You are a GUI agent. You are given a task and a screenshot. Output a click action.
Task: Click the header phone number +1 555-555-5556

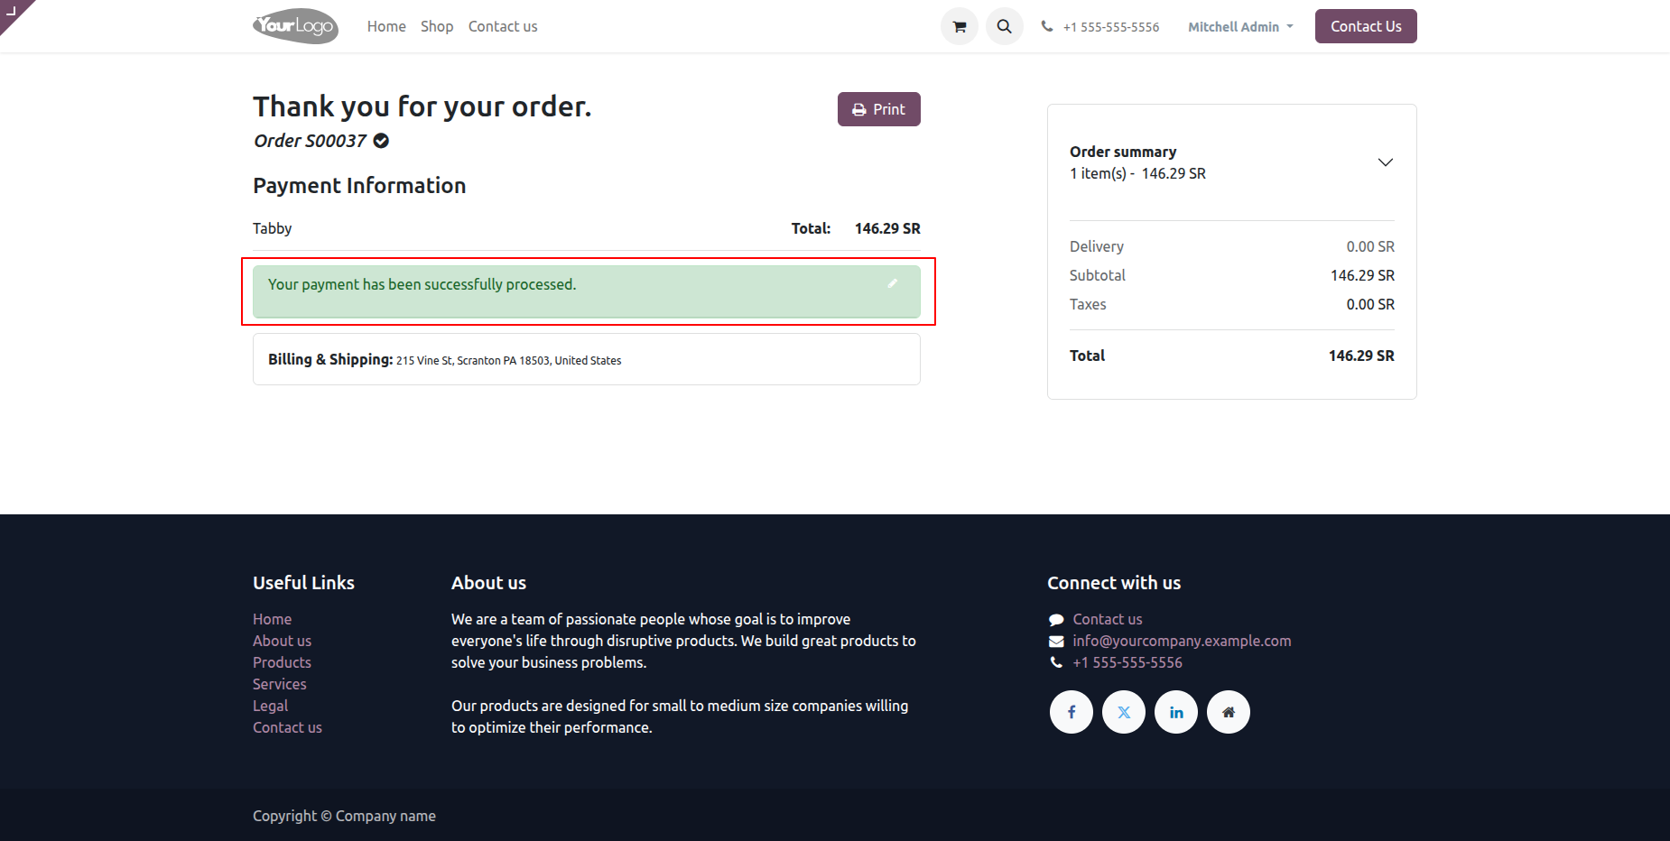[1110, 27]
